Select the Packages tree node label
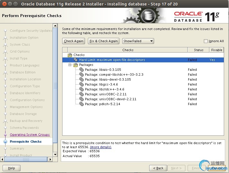 pyautogui.click(x=86, y=65)
